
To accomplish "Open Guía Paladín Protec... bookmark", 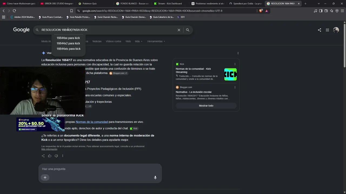I will [x=78, y=17].
